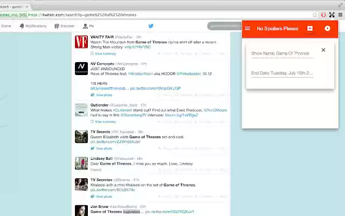Open the Chrome browser menu icon

pyautogui.click(x=340, y=15)
